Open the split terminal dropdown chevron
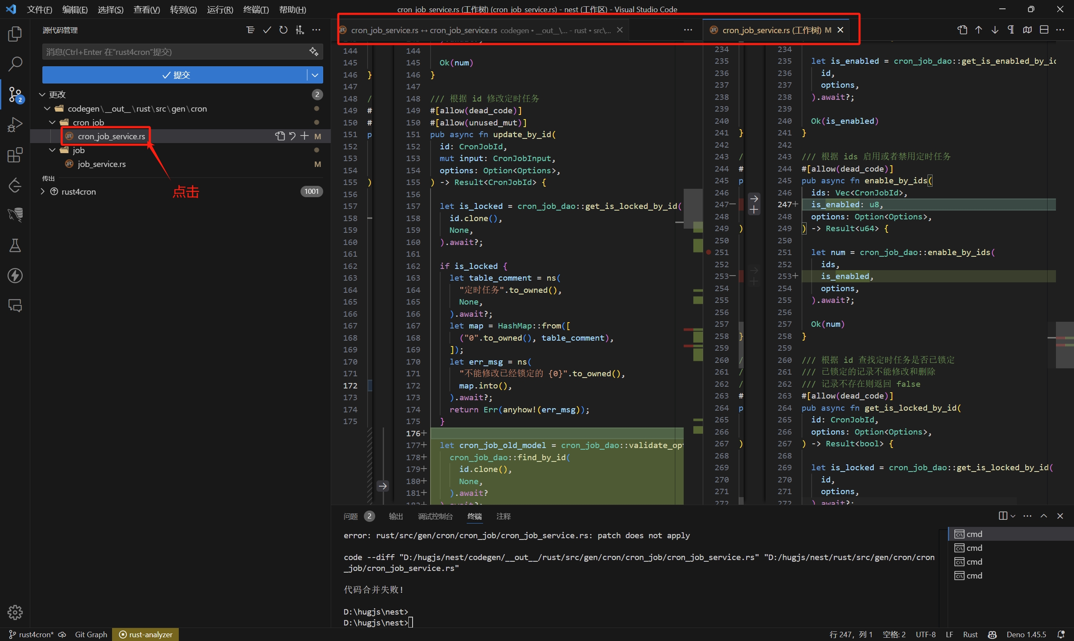This screenshot has width=1074, height=641. [1013, 516]
